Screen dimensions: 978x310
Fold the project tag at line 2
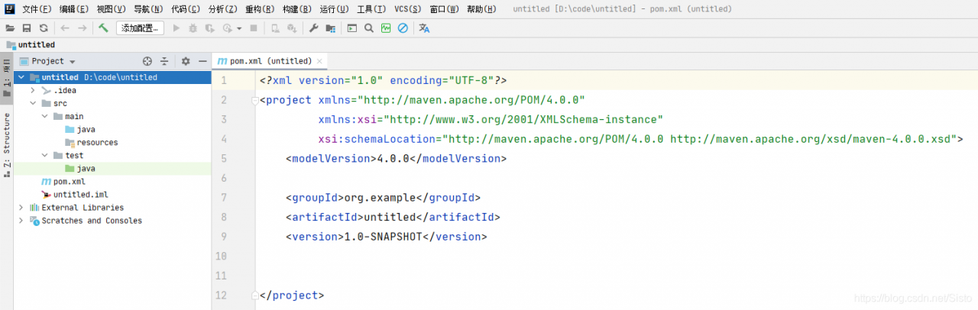pos(254,100)
